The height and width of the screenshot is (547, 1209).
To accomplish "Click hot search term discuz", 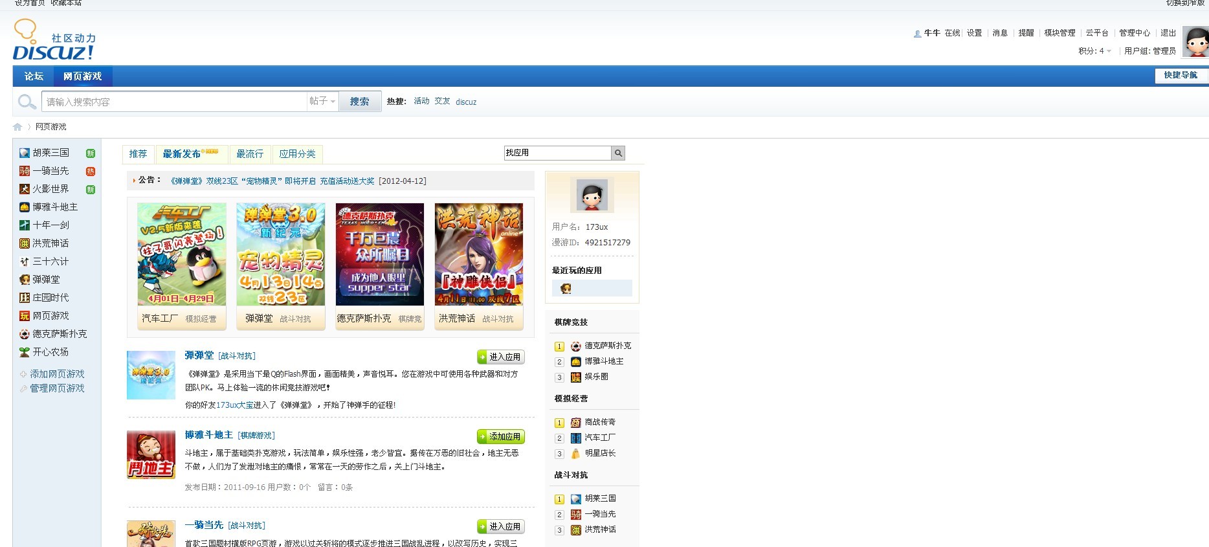I will [466, 102].
